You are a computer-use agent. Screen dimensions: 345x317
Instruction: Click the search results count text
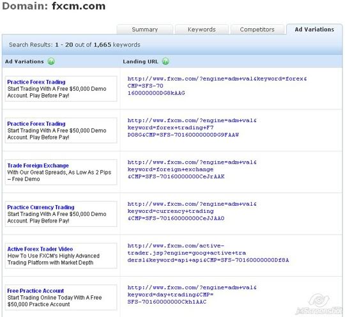point(74,45)
